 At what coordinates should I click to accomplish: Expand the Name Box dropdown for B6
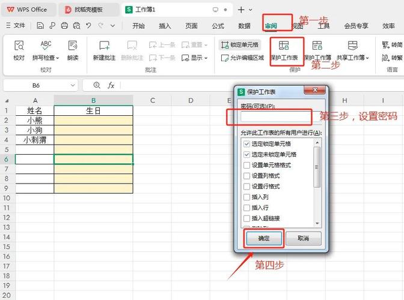73,85
